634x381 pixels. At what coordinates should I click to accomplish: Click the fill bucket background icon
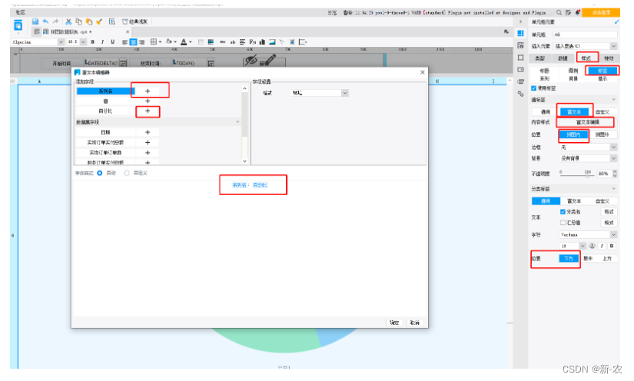coord(169,41)
